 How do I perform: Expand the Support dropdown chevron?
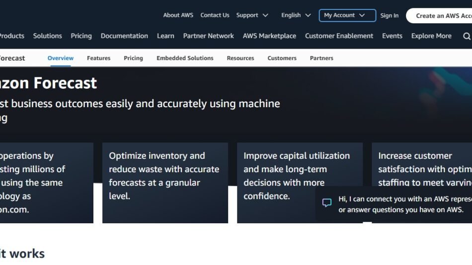pos(265,15)
